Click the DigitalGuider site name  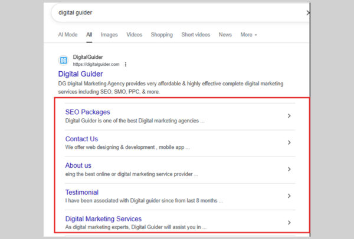[88, 57]
